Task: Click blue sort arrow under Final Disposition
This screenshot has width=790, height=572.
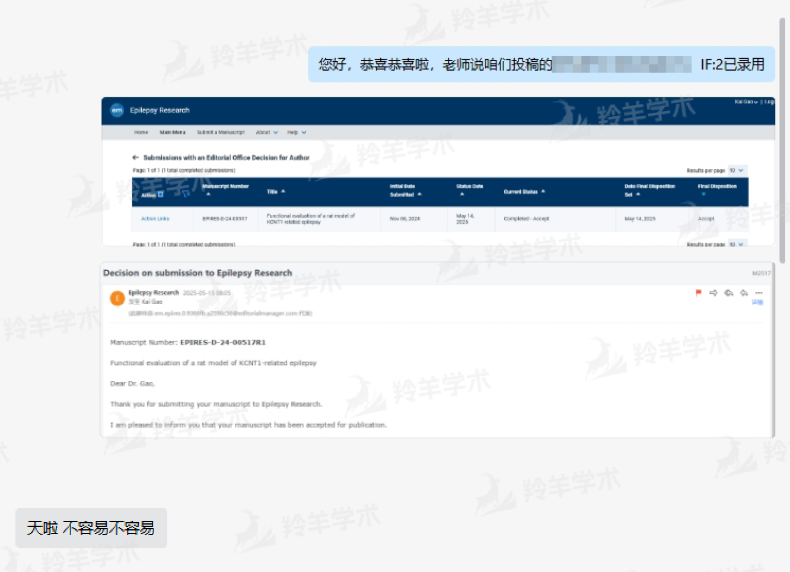Action: (703, 194)
